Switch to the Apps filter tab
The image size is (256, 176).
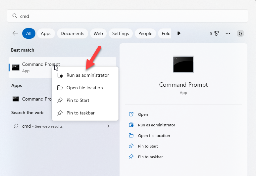point(46,33)
